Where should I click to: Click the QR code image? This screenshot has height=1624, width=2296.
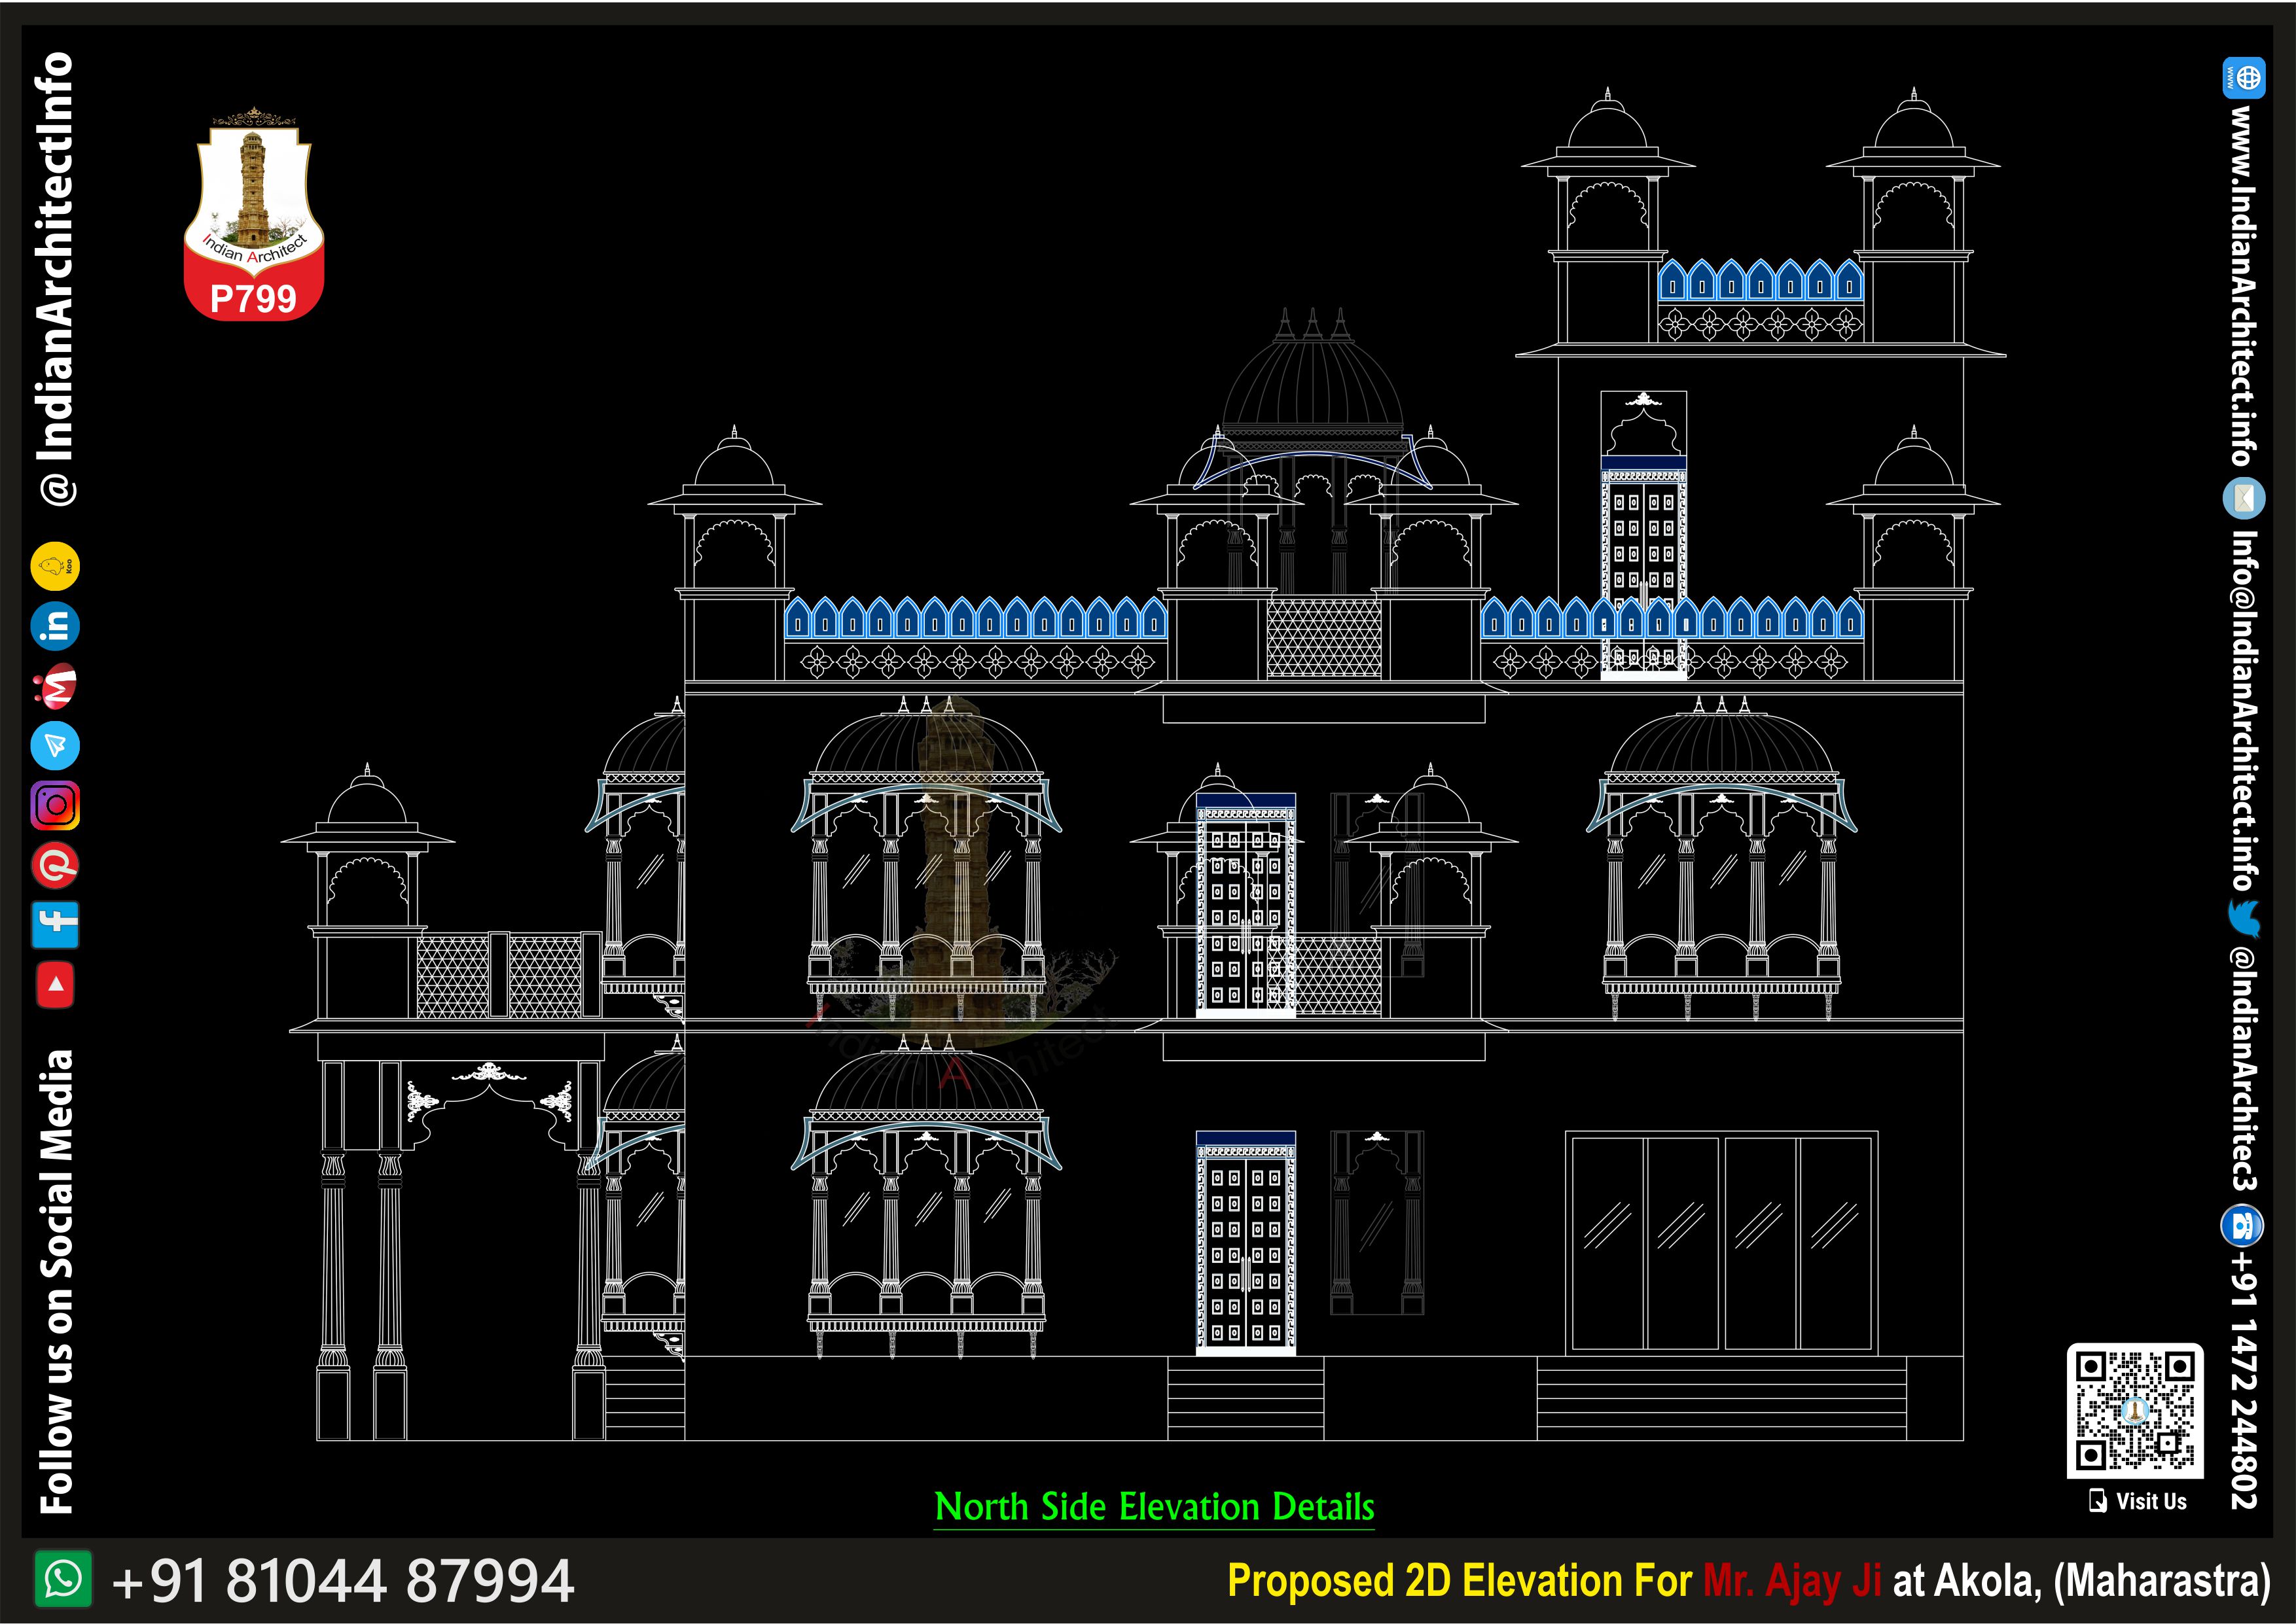point(2135,1411)
